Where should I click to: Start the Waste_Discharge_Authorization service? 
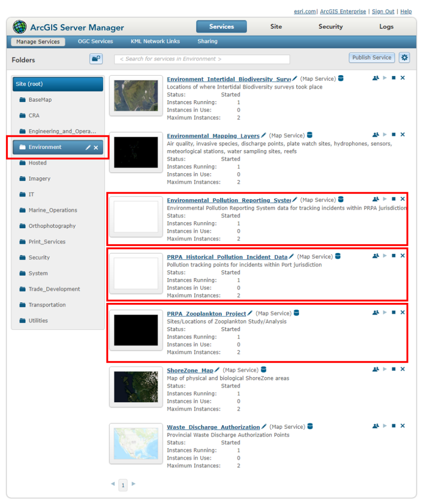pyautogui.click(x=385, y=426)
